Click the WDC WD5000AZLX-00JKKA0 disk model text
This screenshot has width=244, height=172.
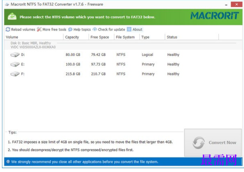click(33, 47)
